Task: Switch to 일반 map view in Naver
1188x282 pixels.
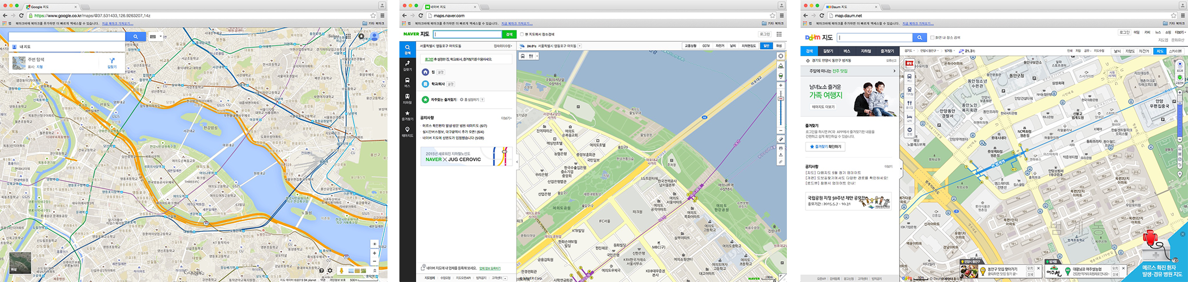Action: tap(767, 46)
